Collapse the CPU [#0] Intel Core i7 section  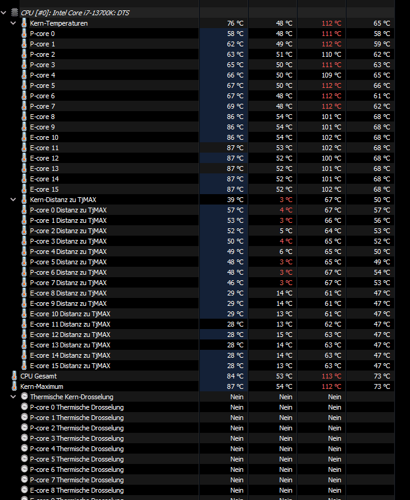click(x=4, y=12)
